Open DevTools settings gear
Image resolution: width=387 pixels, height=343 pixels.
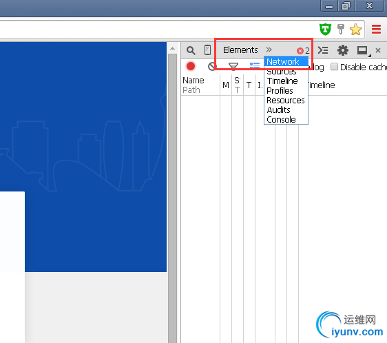343,50
